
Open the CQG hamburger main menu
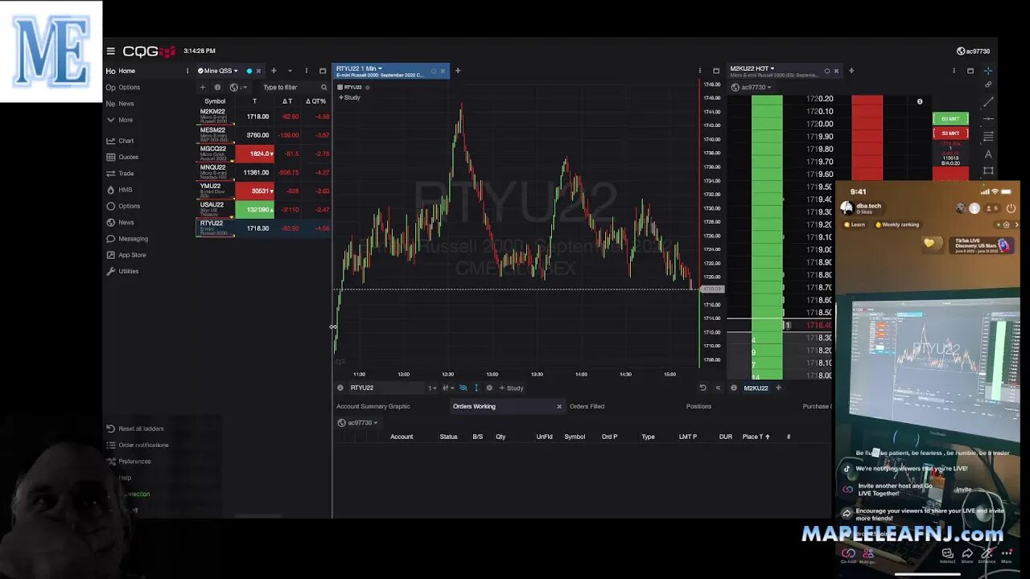110,51
